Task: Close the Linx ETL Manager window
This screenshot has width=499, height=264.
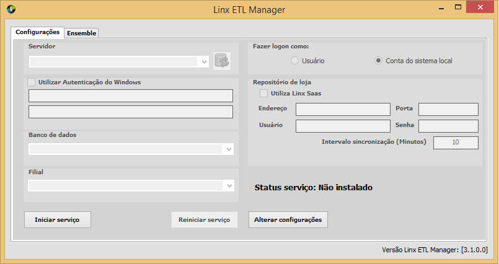Action: (480, 7)
